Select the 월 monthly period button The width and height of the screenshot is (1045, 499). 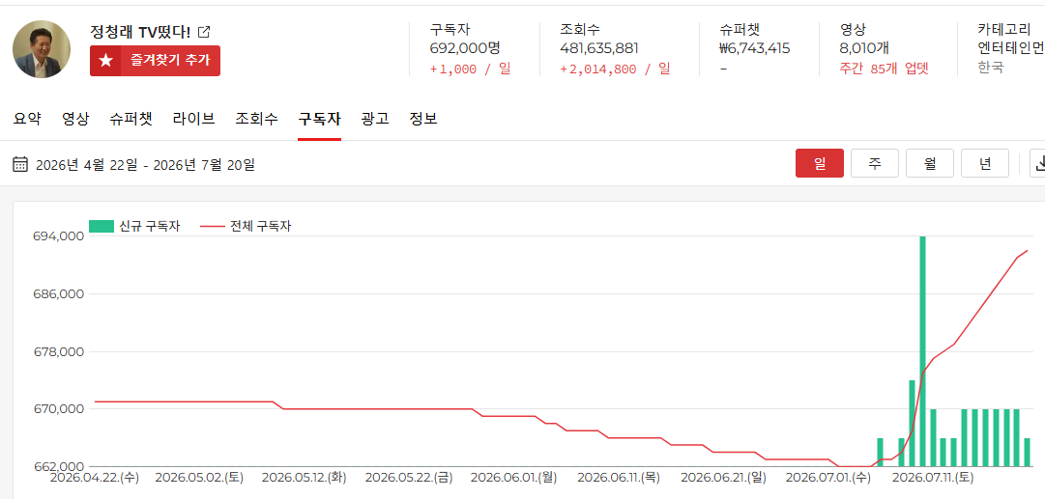coord(930,163)
